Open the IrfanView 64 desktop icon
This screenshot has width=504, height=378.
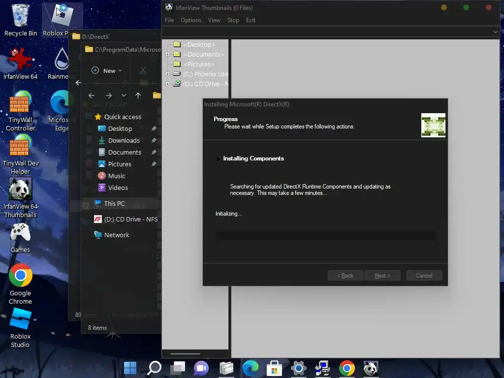click(21, 63)
